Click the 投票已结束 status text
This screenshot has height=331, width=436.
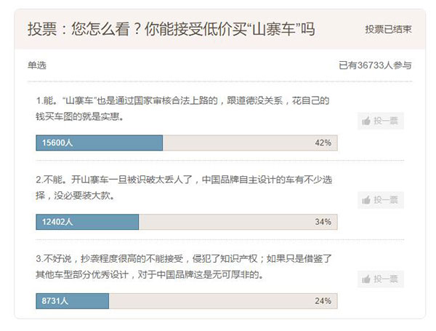pos(388,30)
